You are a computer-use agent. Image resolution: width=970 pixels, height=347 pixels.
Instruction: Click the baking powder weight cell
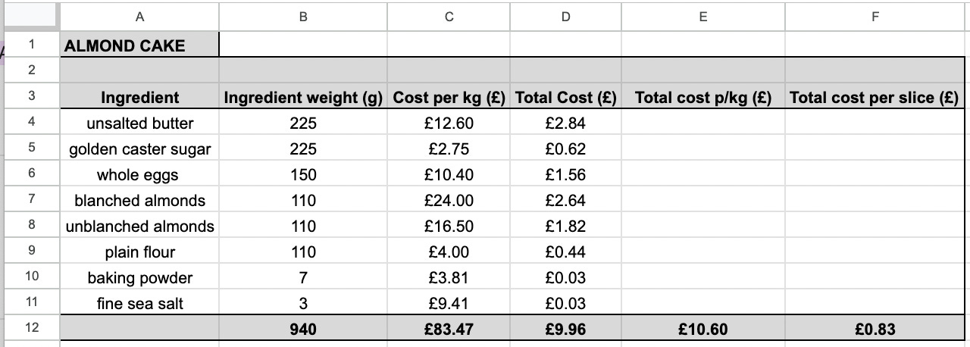[x=303, y=278]
